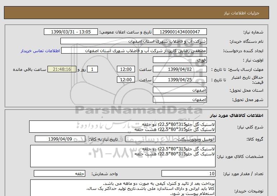Click the شماره نیاز label
The width and height of the screenshot is (277, 196).
click(253, 32)
